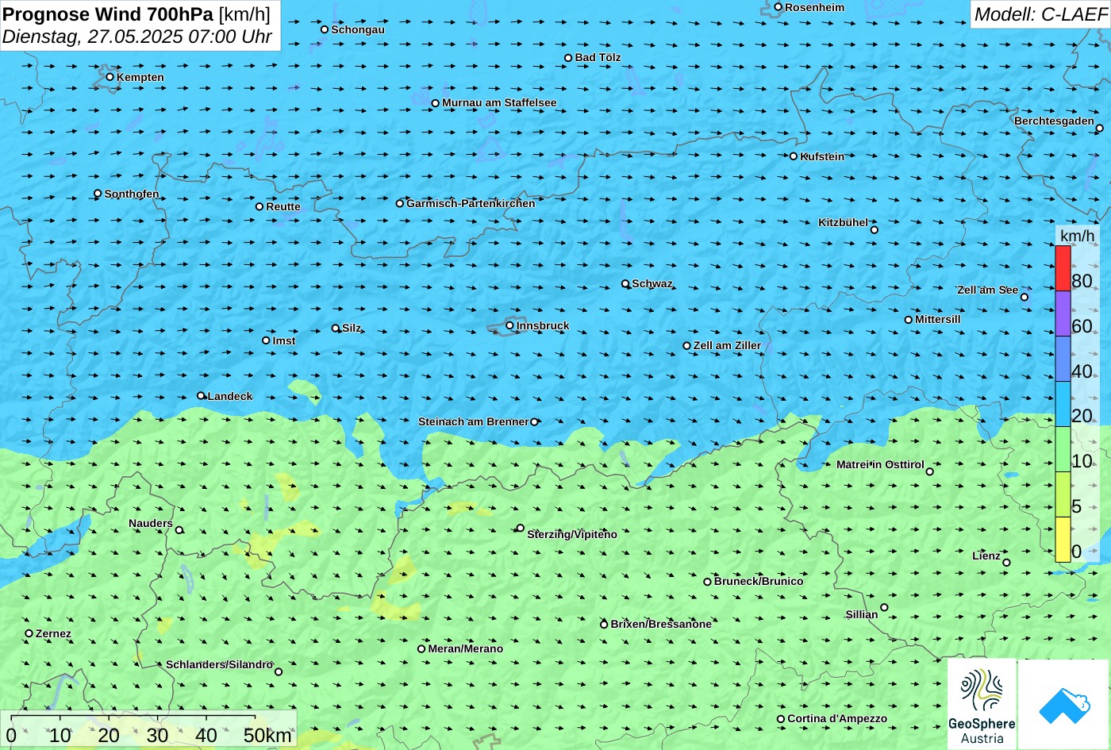This screenshot has height=750, width=1111.
Task: Click the 30 mark on the scale bar
Action: point(157,736)
